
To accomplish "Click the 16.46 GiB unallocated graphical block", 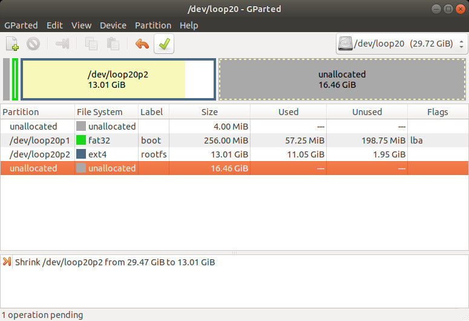I will [342, 79].
